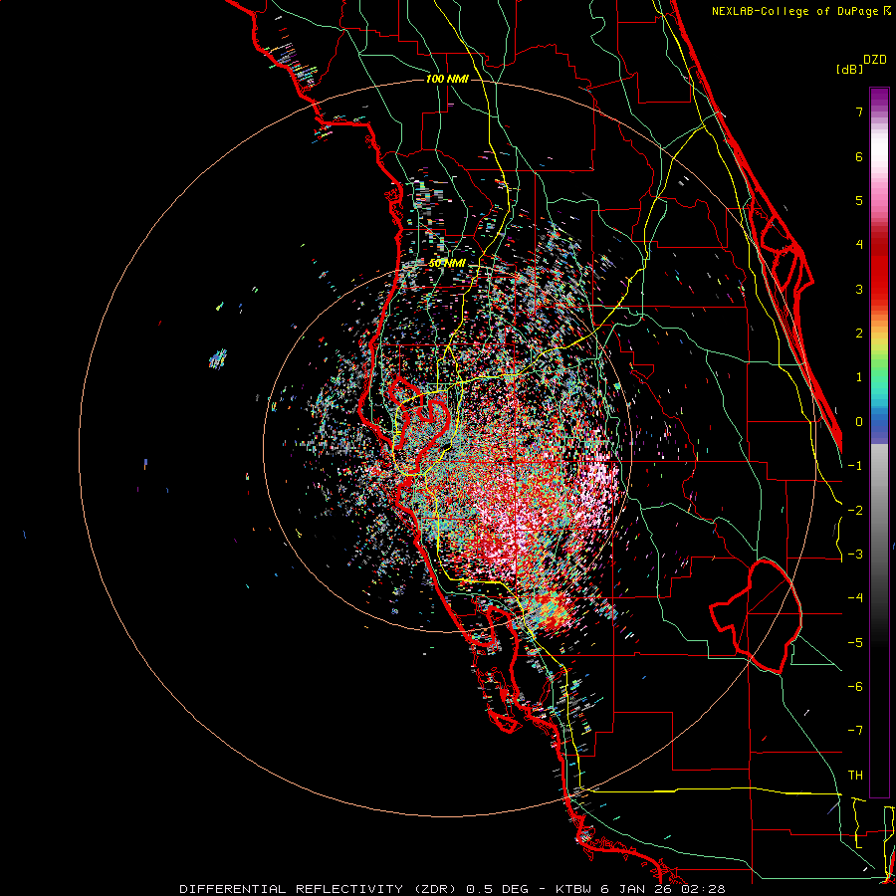Click the color scale value 1
Viewport: 896px width, 896px height.
tap(859, 377)
